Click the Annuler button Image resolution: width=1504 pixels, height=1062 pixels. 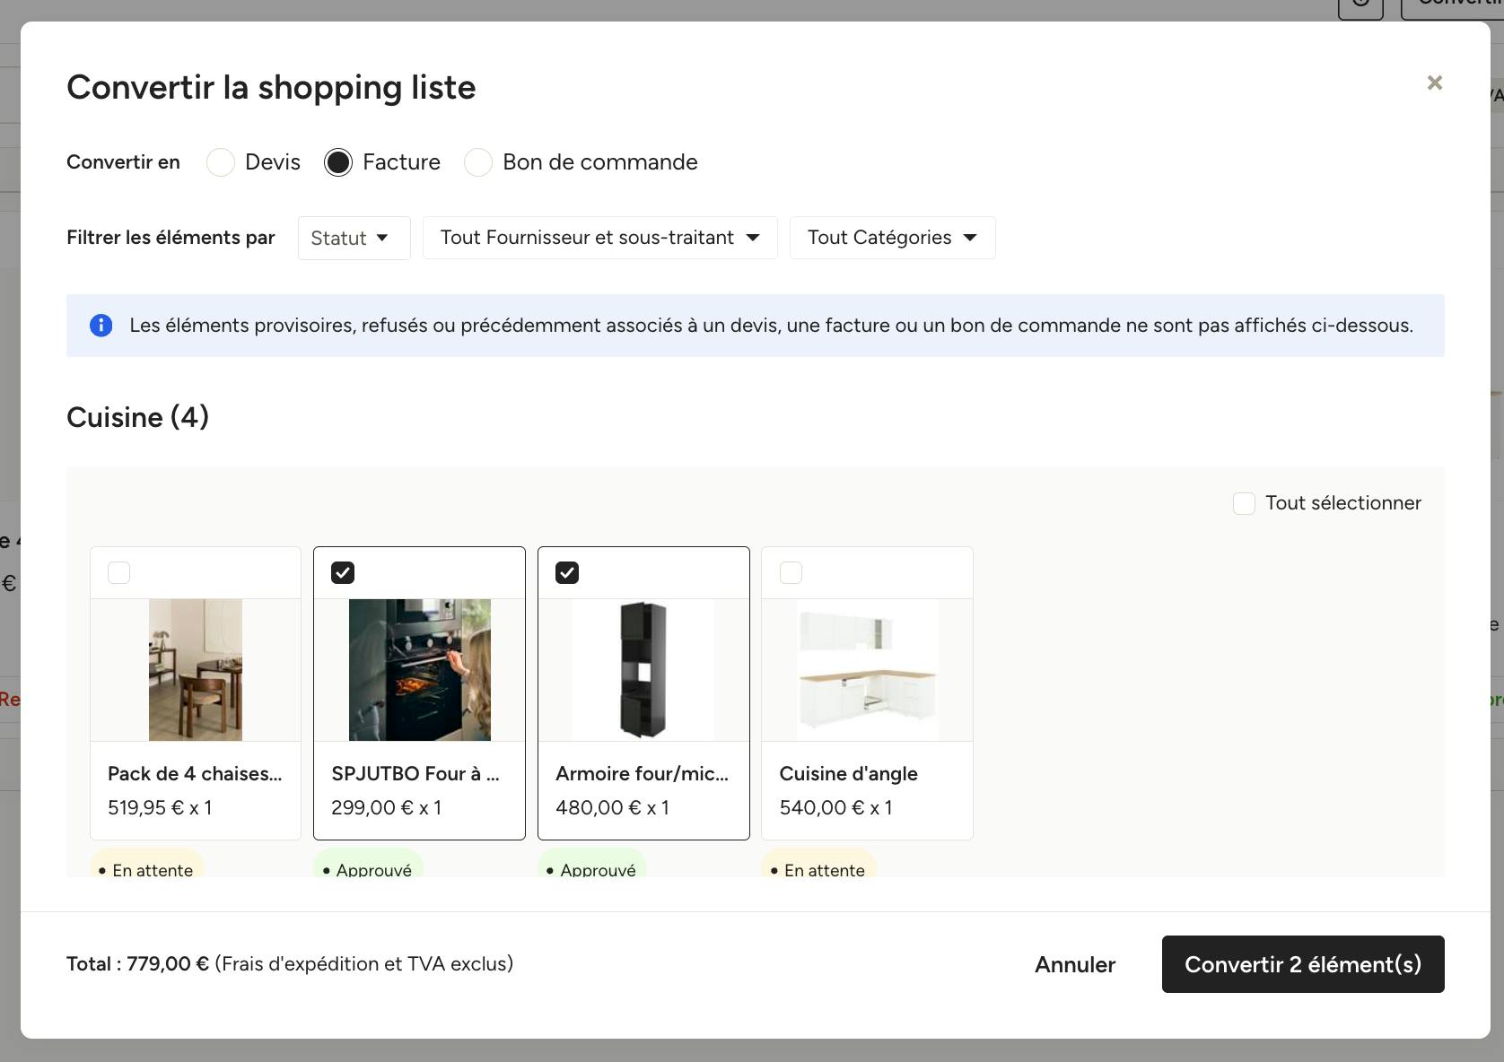(1075, 964)
